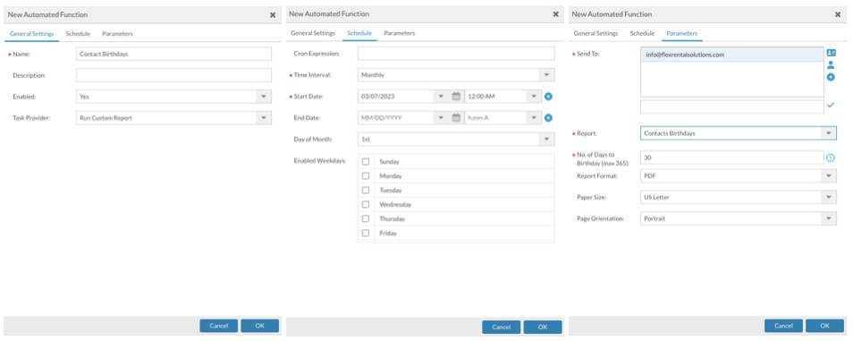
Task: Click OK in the Parameters dialog
Action: [824, 326]
